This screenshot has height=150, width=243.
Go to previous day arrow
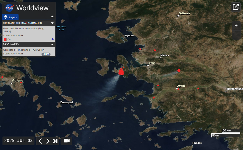(x=40, y=141)
